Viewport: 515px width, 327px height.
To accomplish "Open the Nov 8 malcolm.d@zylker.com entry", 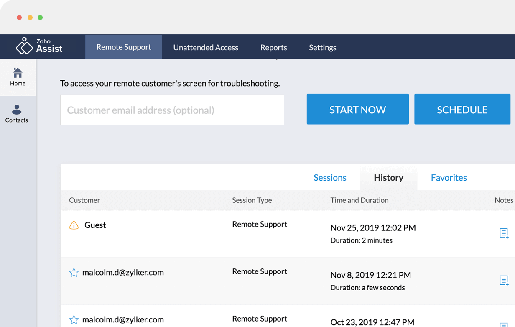I will point(123,273).
